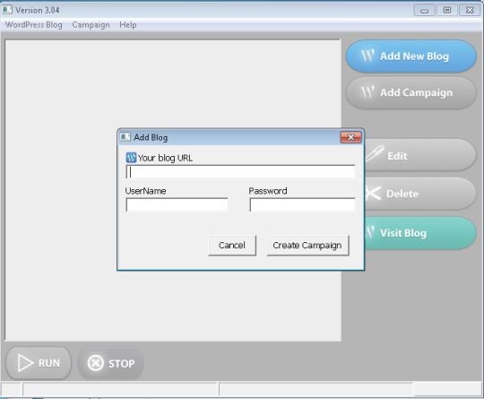Focus the Your blog URL field
484x399 pixels.
pos(240,172)
